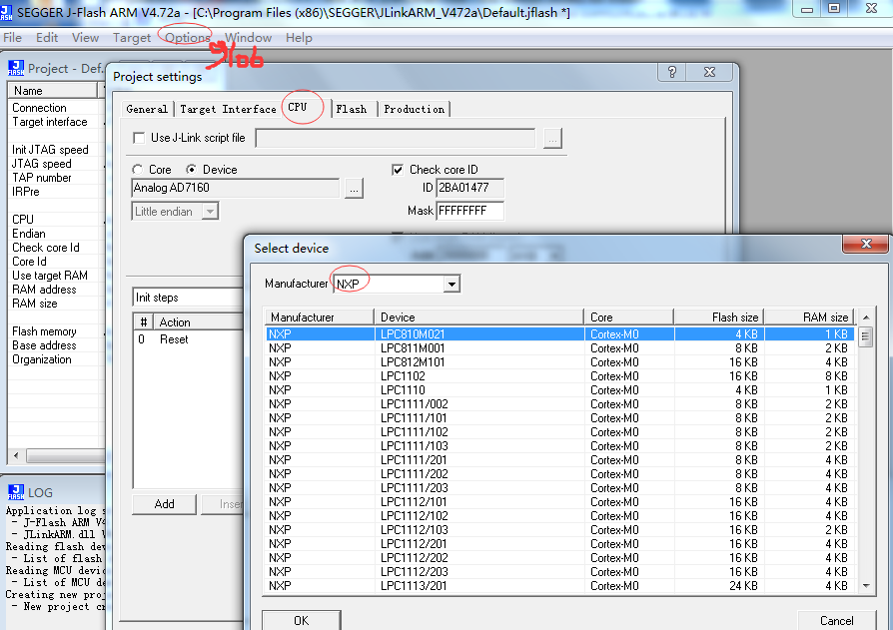The height and width of the screenshot is (630, 893).
Task: Click the Name column header in Project panel
Action: click(x=52, y=91)
